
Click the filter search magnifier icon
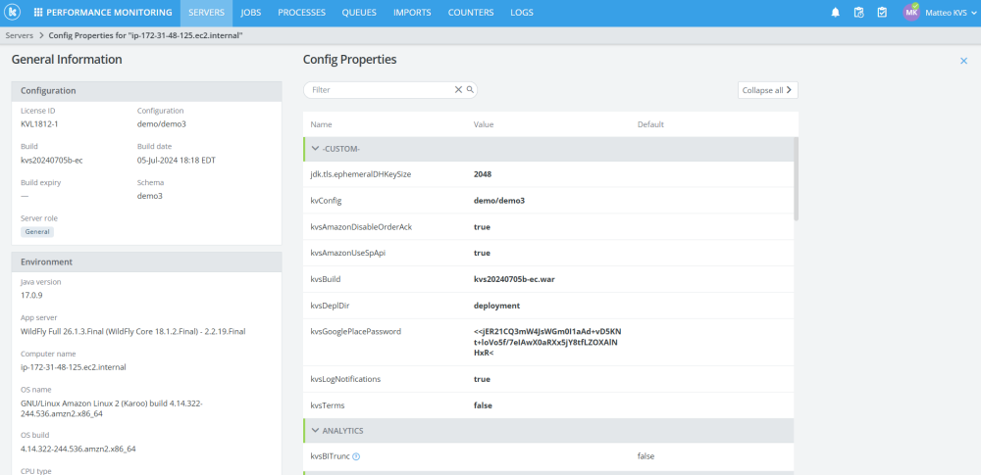470,90
